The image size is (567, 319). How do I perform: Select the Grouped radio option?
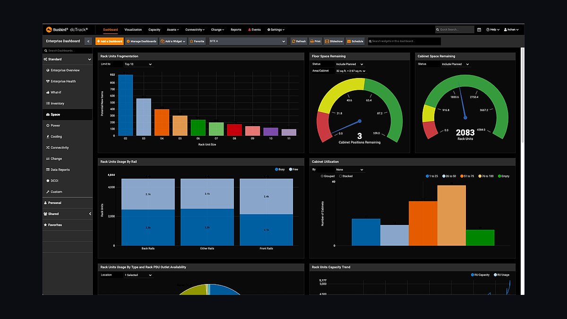tap(328, 176)
